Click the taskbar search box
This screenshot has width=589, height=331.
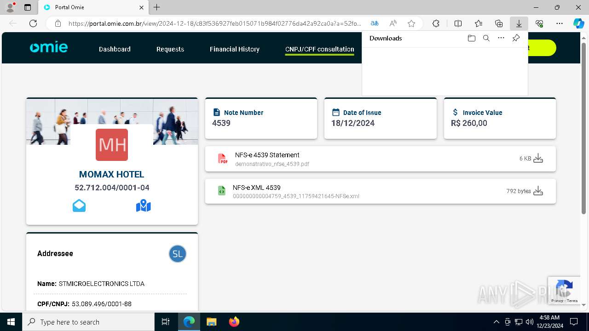88,322
